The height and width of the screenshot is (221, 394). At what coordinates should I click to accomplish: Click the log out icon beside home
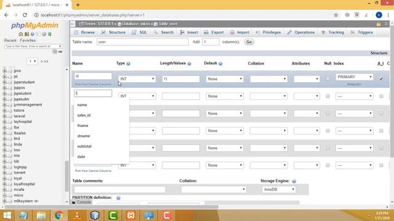tap(26, 34)
